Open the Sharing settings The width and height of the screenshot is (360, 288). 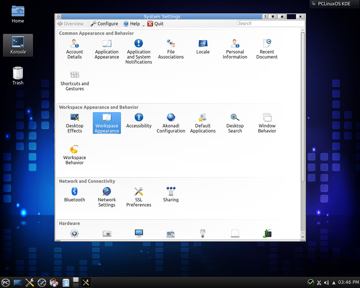171,195
